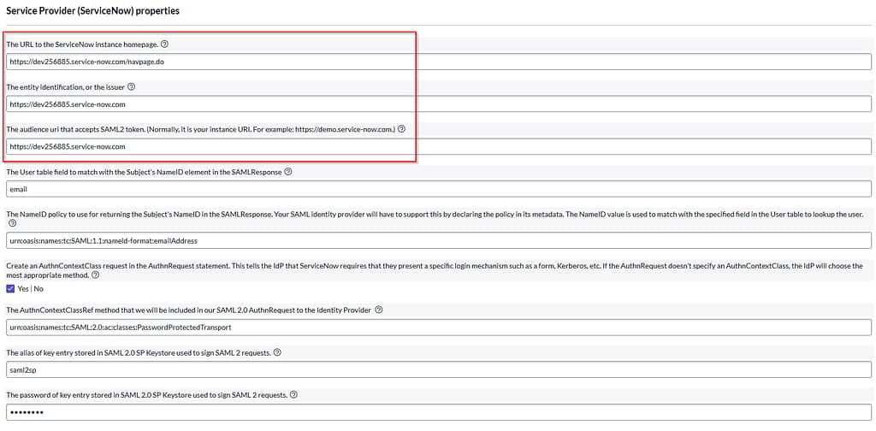The image size is (876, 431).
Task: Focus the entity identification issuer input
Action: (439, 104)
